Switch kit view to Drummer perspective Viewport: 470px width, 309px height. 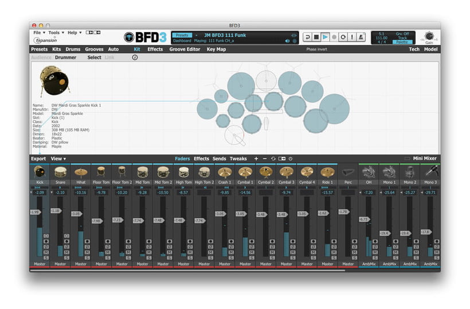coord(65,57)
